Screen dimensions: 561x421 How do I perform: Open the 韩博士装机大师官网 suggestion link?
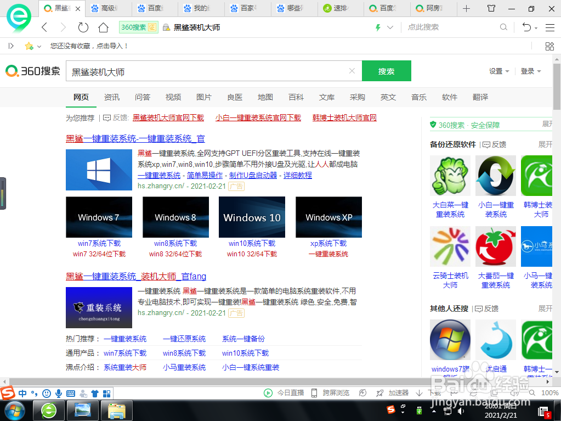(x=344, y=118)
